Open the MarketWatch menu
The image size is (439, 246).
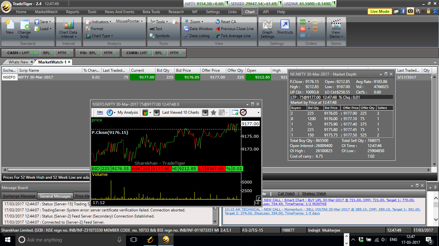46,12
